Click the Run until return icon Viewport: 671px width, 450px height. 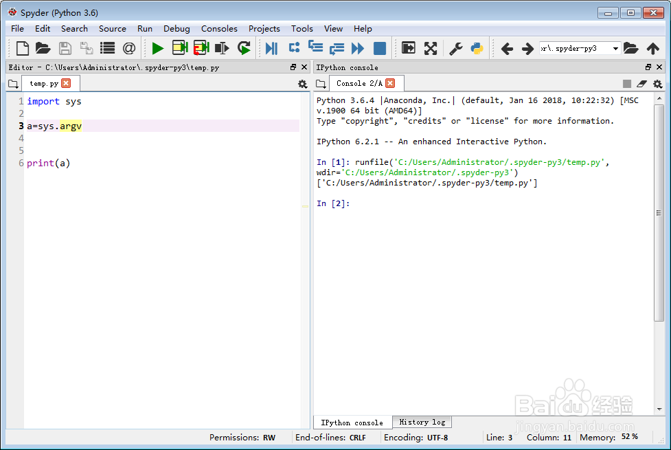pyautogui.click(x=337, y=48)
